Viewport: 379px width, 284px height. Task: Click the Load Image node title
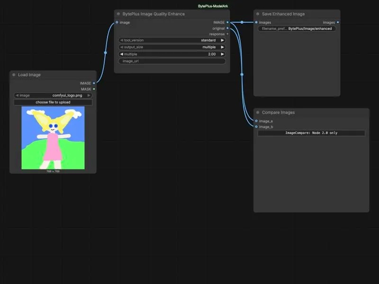29,75
